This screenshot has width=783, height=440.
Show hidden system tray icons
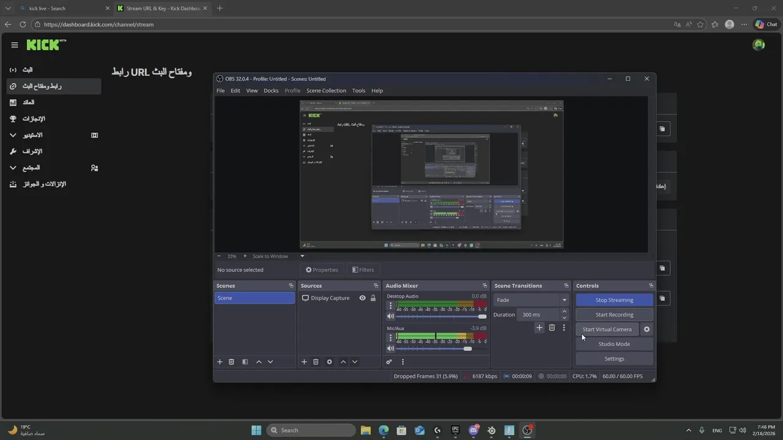point(689,430)
